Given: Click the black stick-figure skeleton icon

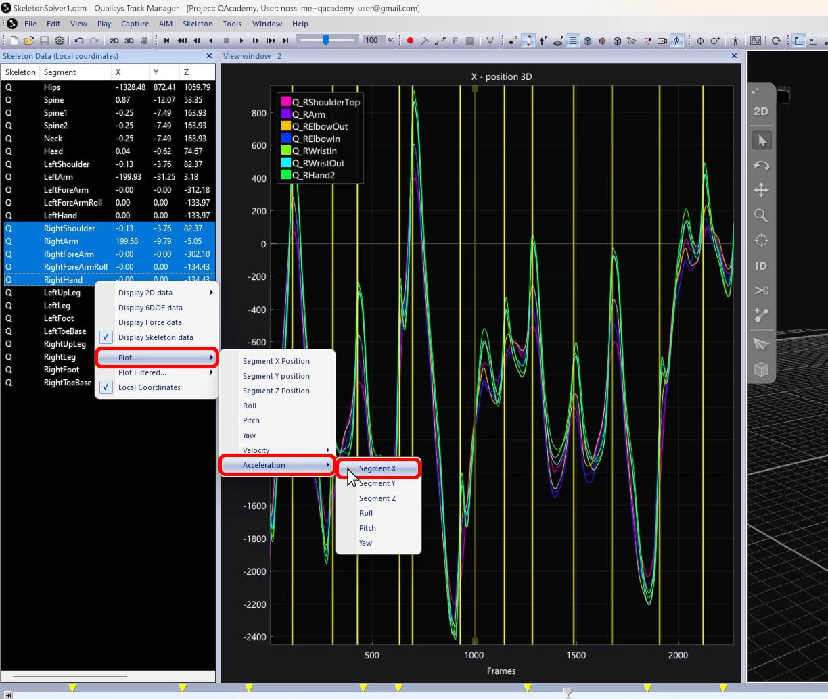Looking at the screenshot, I should point(735,41).
